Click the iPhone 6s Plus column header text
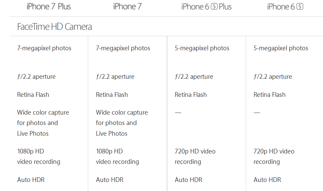This screenshot has width=323, height=191. coord(206,7)
